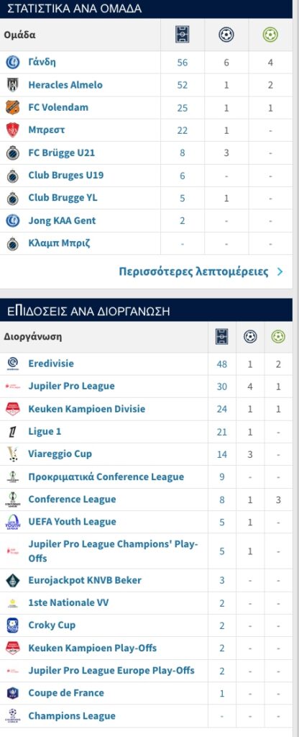Open the Περισσότερες λεπτομέρειες link
Image resolution: width=299 pixels, height=737 pixels.
pos(193,271)
